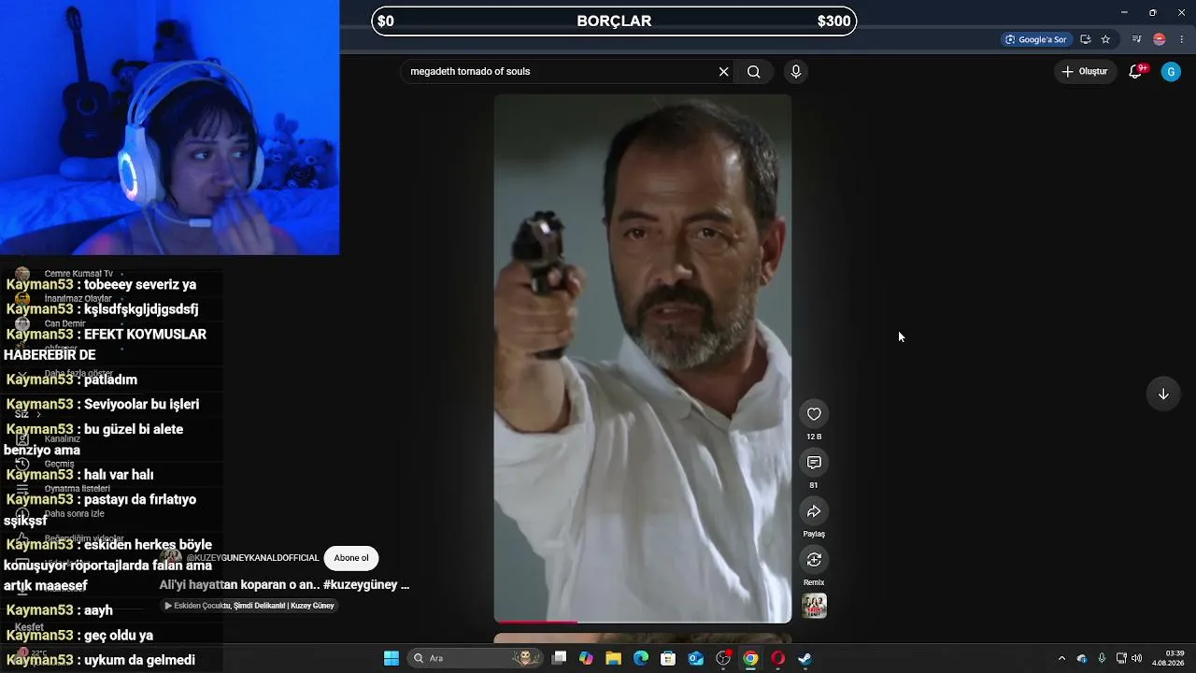
Task: Open the KUZEYGUNEYKANALDOFFICIAL channel link
Action: (x=255, y=558)
